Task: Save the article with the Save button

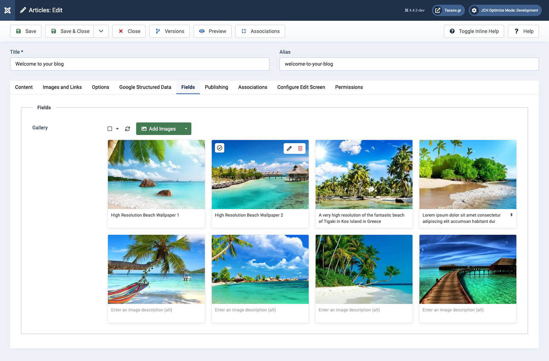Action: click(x=25, y=31)
